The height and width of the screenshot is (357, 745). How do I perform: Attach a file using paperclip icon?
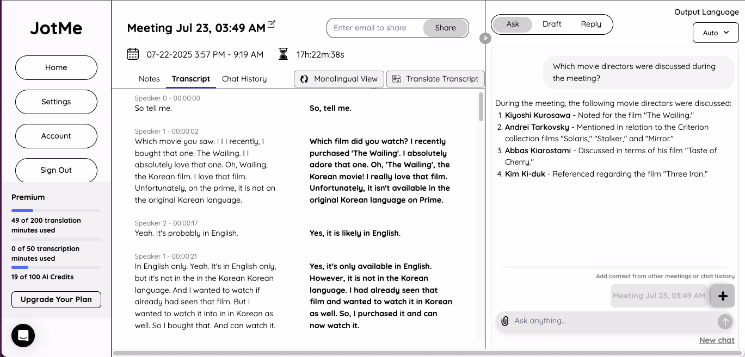[505, 321]
